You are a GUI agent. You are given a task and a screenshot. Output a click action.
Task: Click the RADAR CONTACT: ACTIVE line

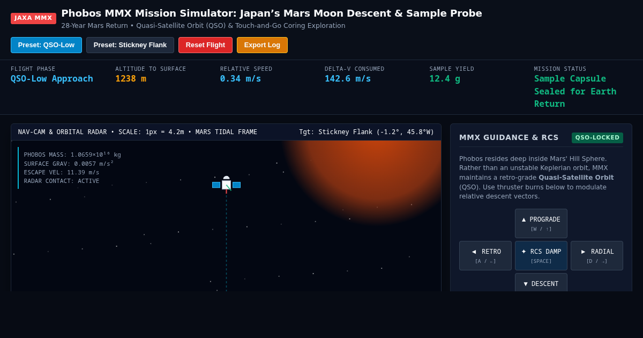pyautogui.click(x=62, y=181)
